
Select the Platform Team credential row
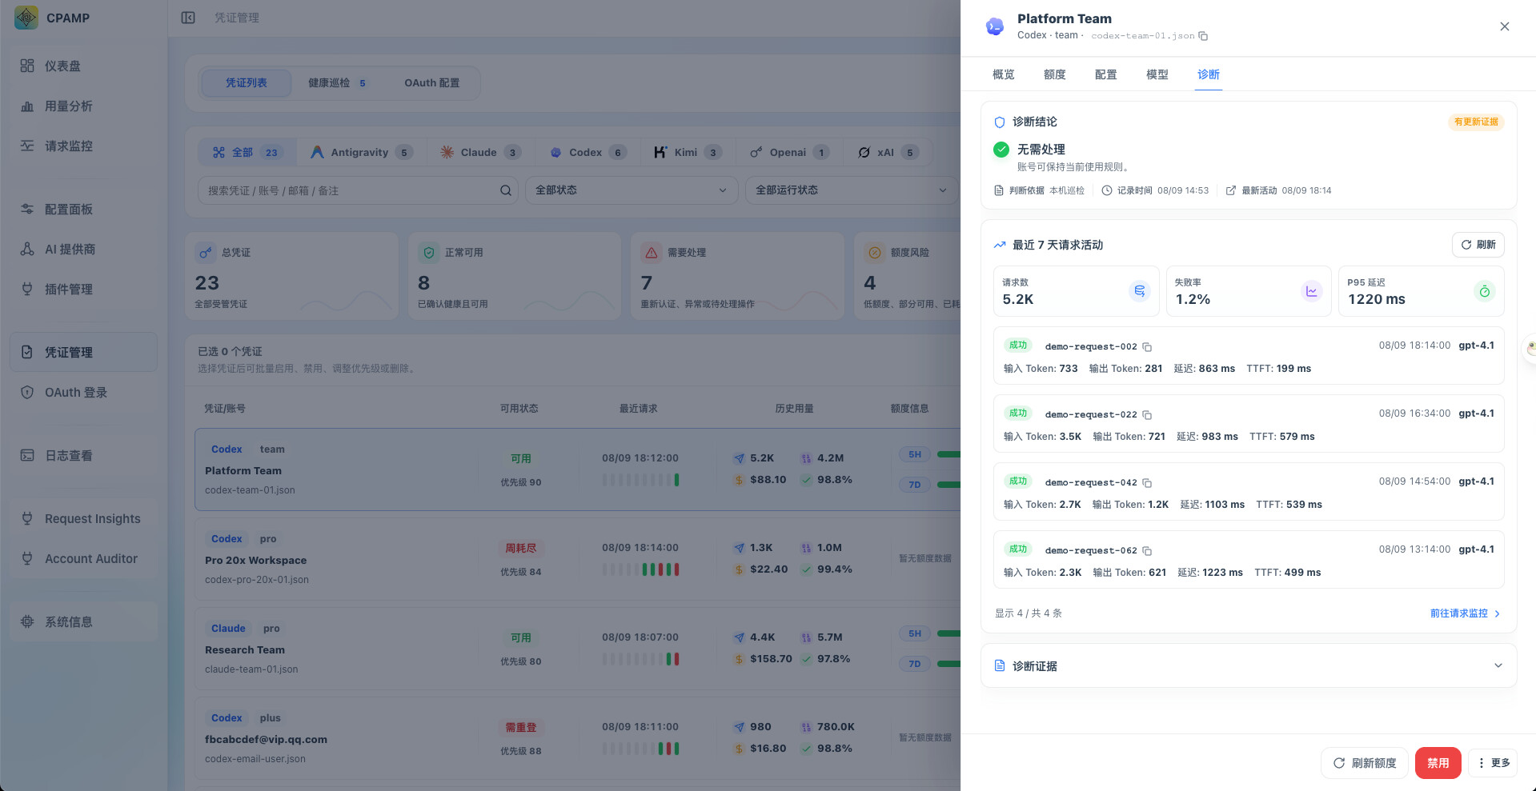[x=576, y=469]
